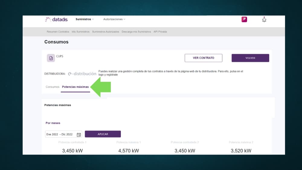302x170 pixels.
Task: Click the datadis logo
Action: point(56,19)
